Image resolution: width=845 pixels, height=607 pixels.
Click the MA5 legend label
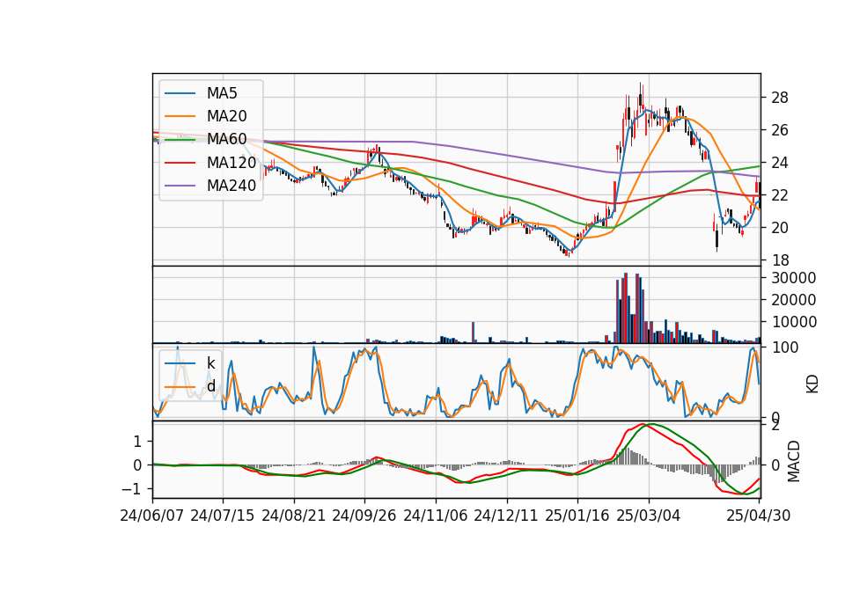click(222, 93)
